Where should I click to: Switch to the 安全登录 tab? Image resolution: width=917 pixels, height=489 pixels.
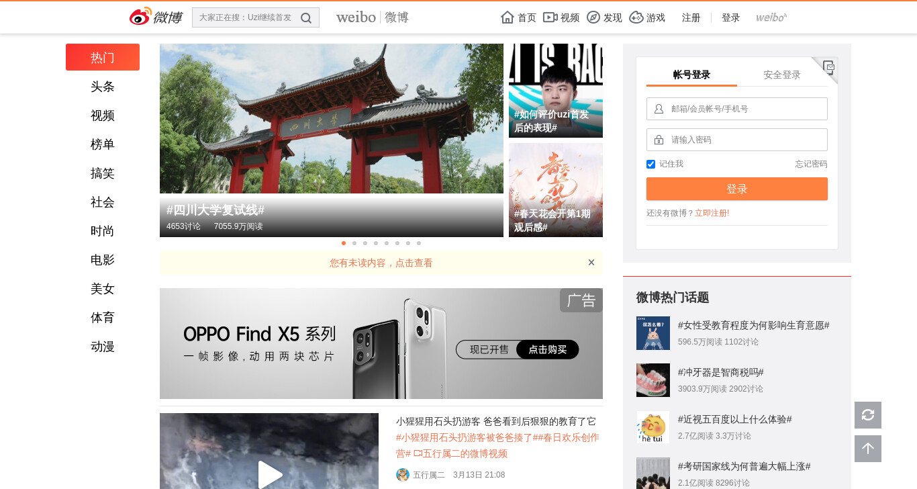[782, 75]
